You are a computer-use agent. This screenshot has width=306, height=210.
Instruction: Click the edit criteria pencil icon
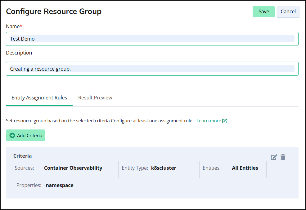(274, 157)
